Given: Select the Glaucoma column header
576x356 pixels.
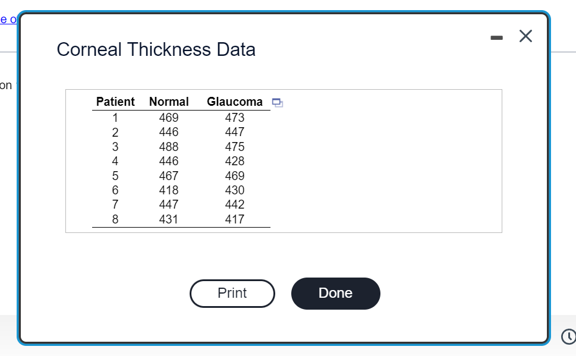Looking at the screenshot, I should pyautogui.click(x=234, y=102).
